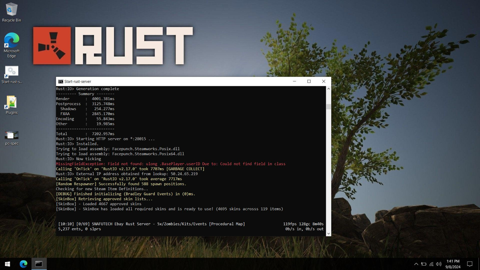Open the Plugins desktop folder shortcut
Viewport: 480px width, 270px height.
(11, 105)
